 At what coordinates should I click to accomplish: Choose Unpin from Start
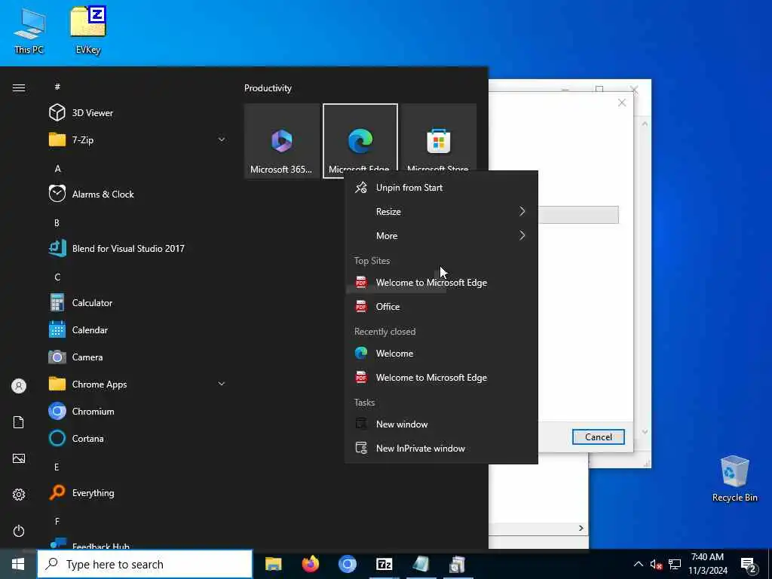[441, 188]
